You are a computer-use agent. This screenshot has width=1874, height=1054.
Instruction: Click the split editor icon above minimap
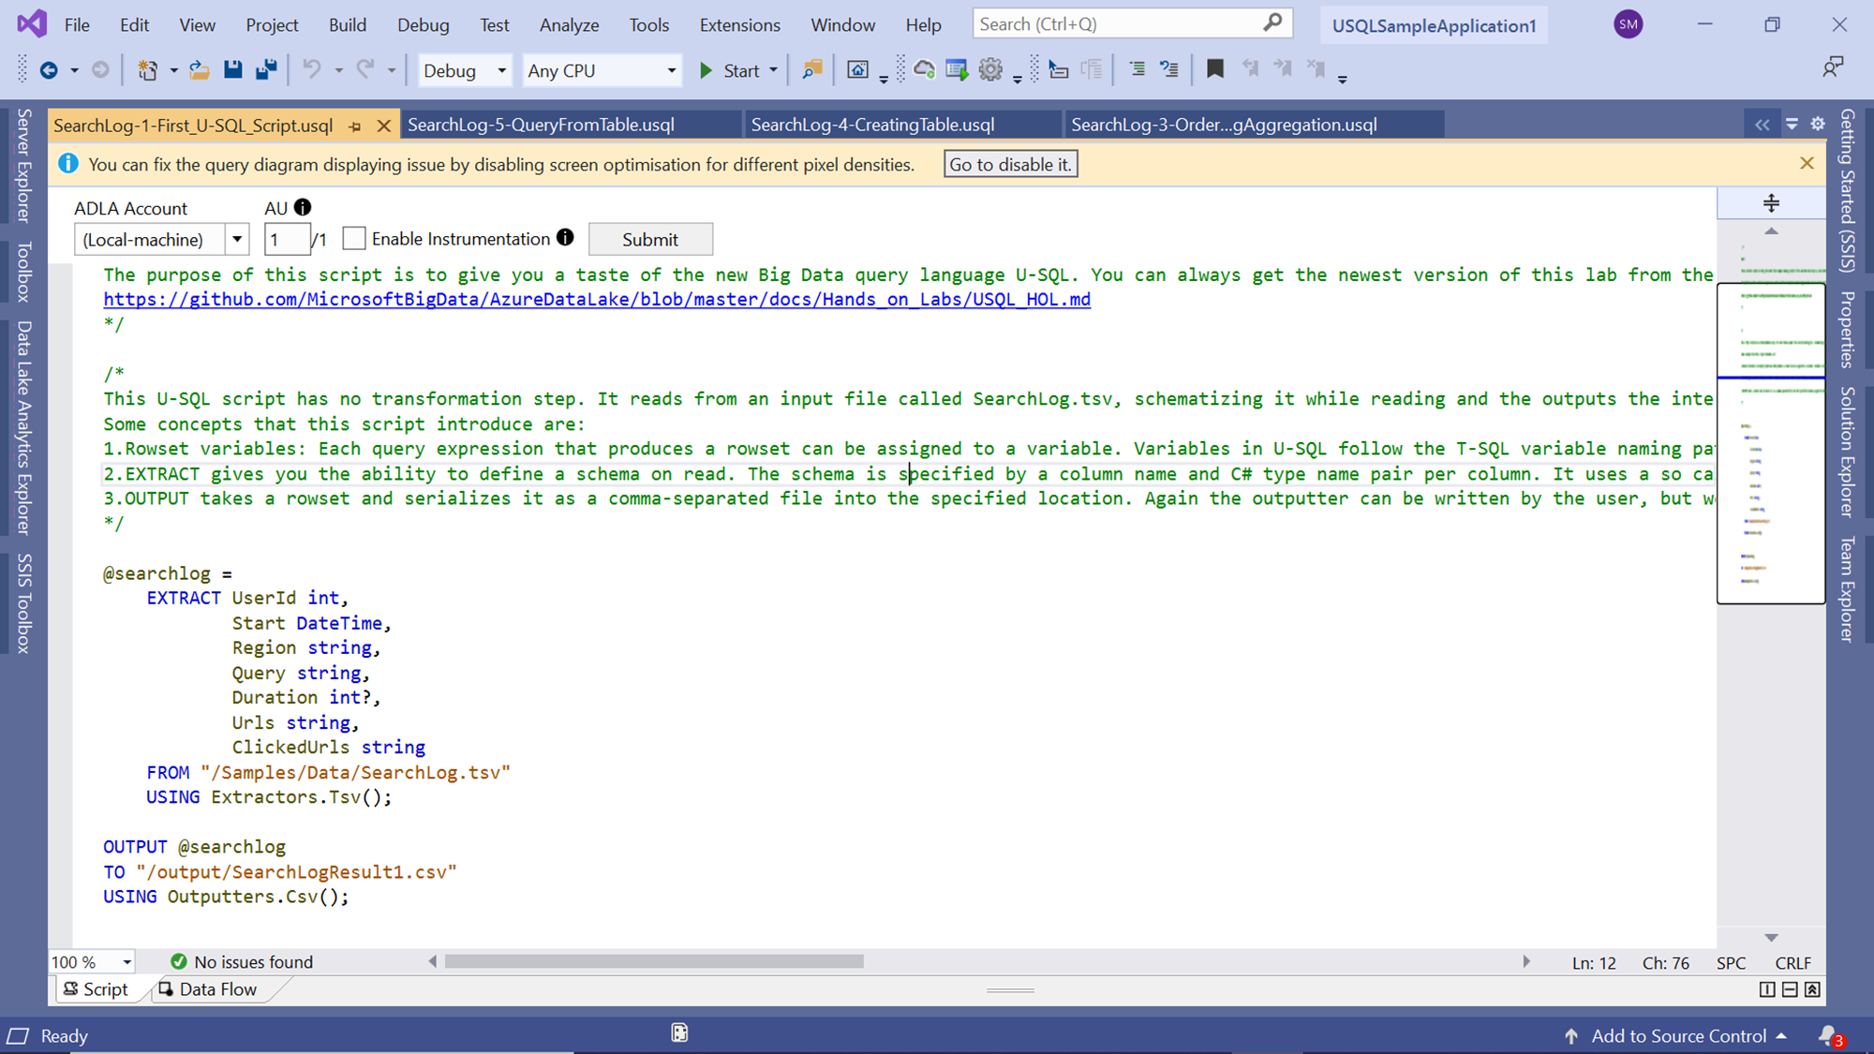tap(1770, 202)
